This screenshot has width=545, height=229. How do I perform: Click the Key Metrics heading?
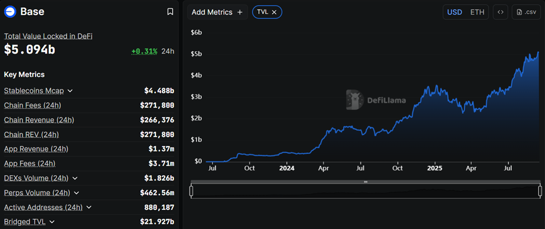(x=25, y=75)
